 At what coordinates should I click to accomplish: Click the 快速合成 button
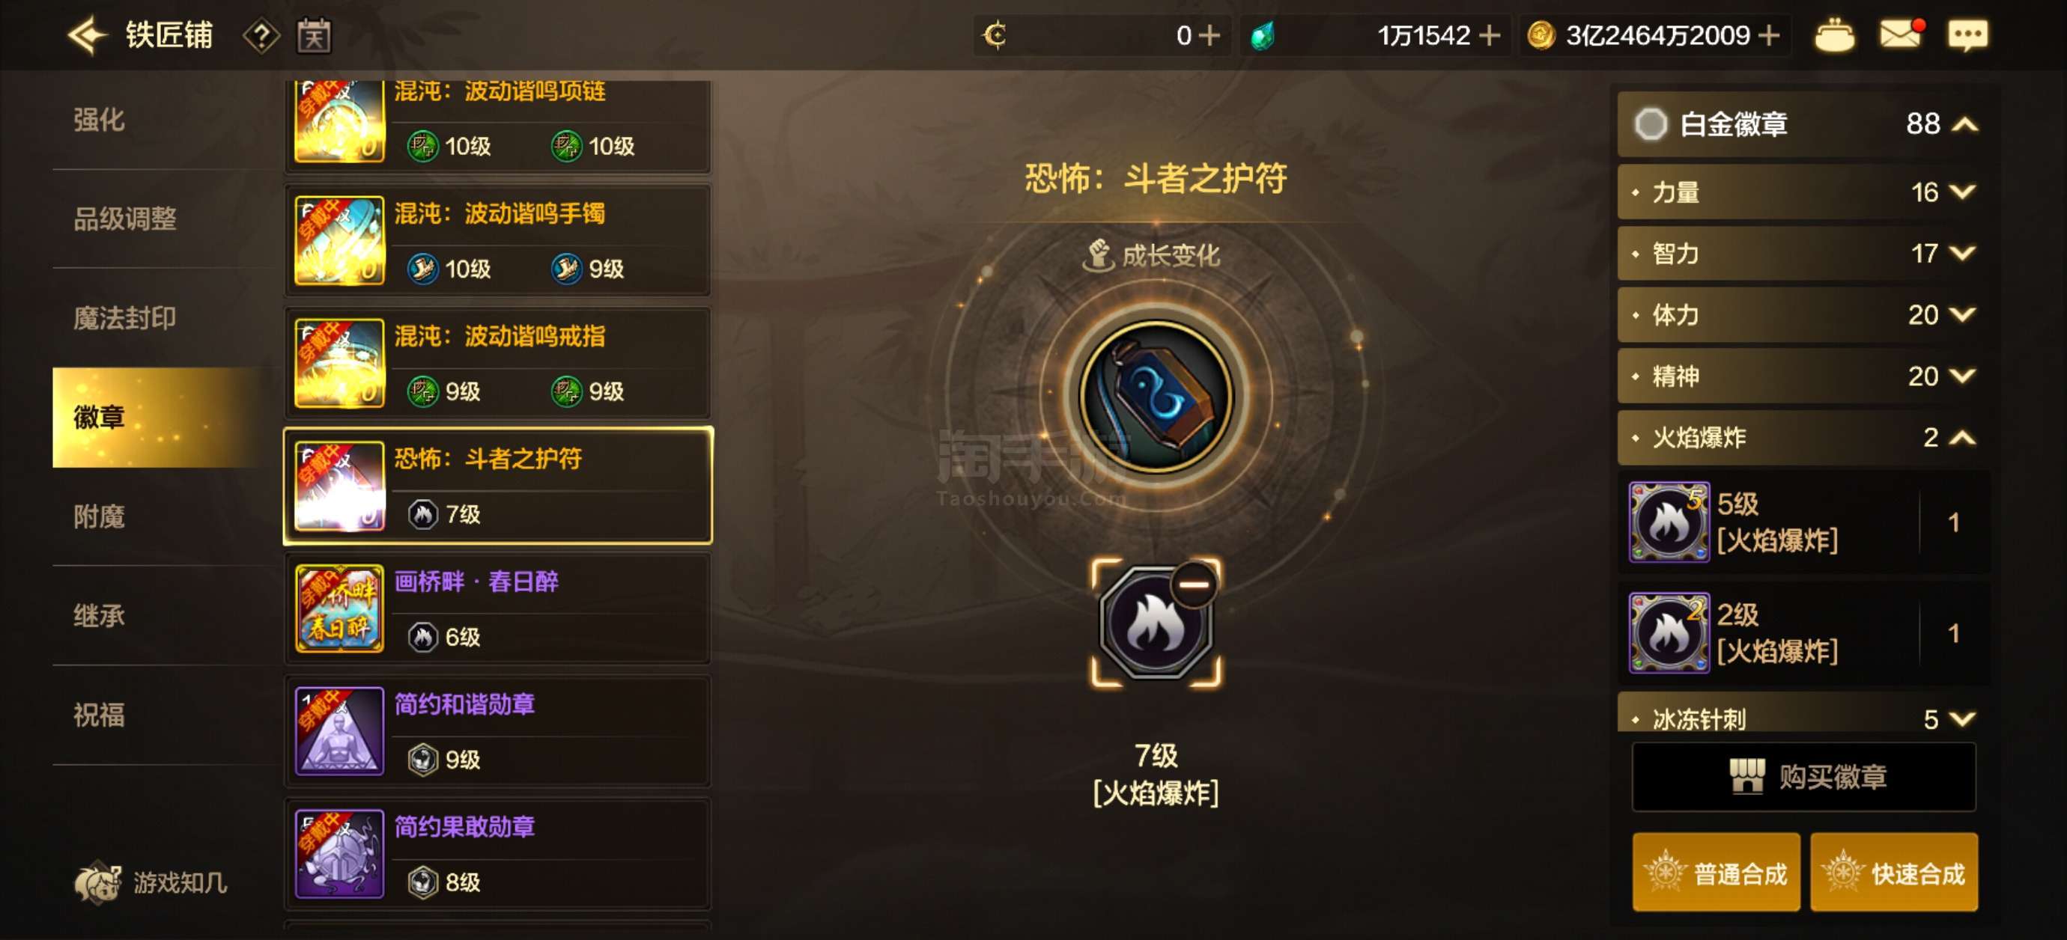point(1894,872)
